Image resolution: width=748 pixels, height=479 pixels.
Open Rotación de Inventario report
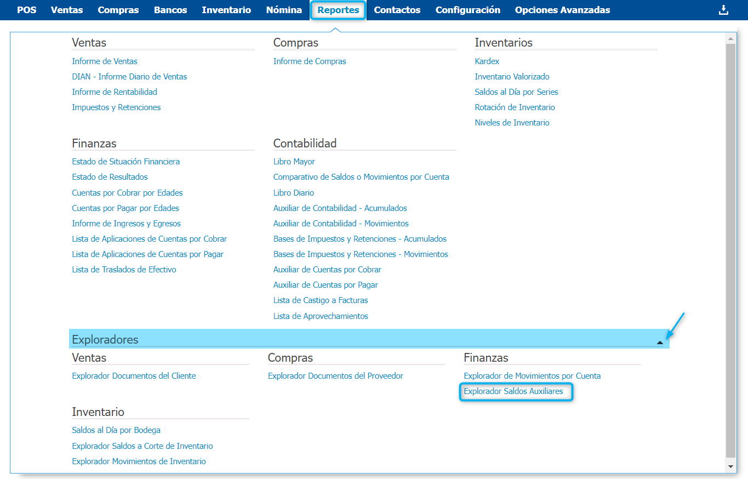tap(515, 107)
